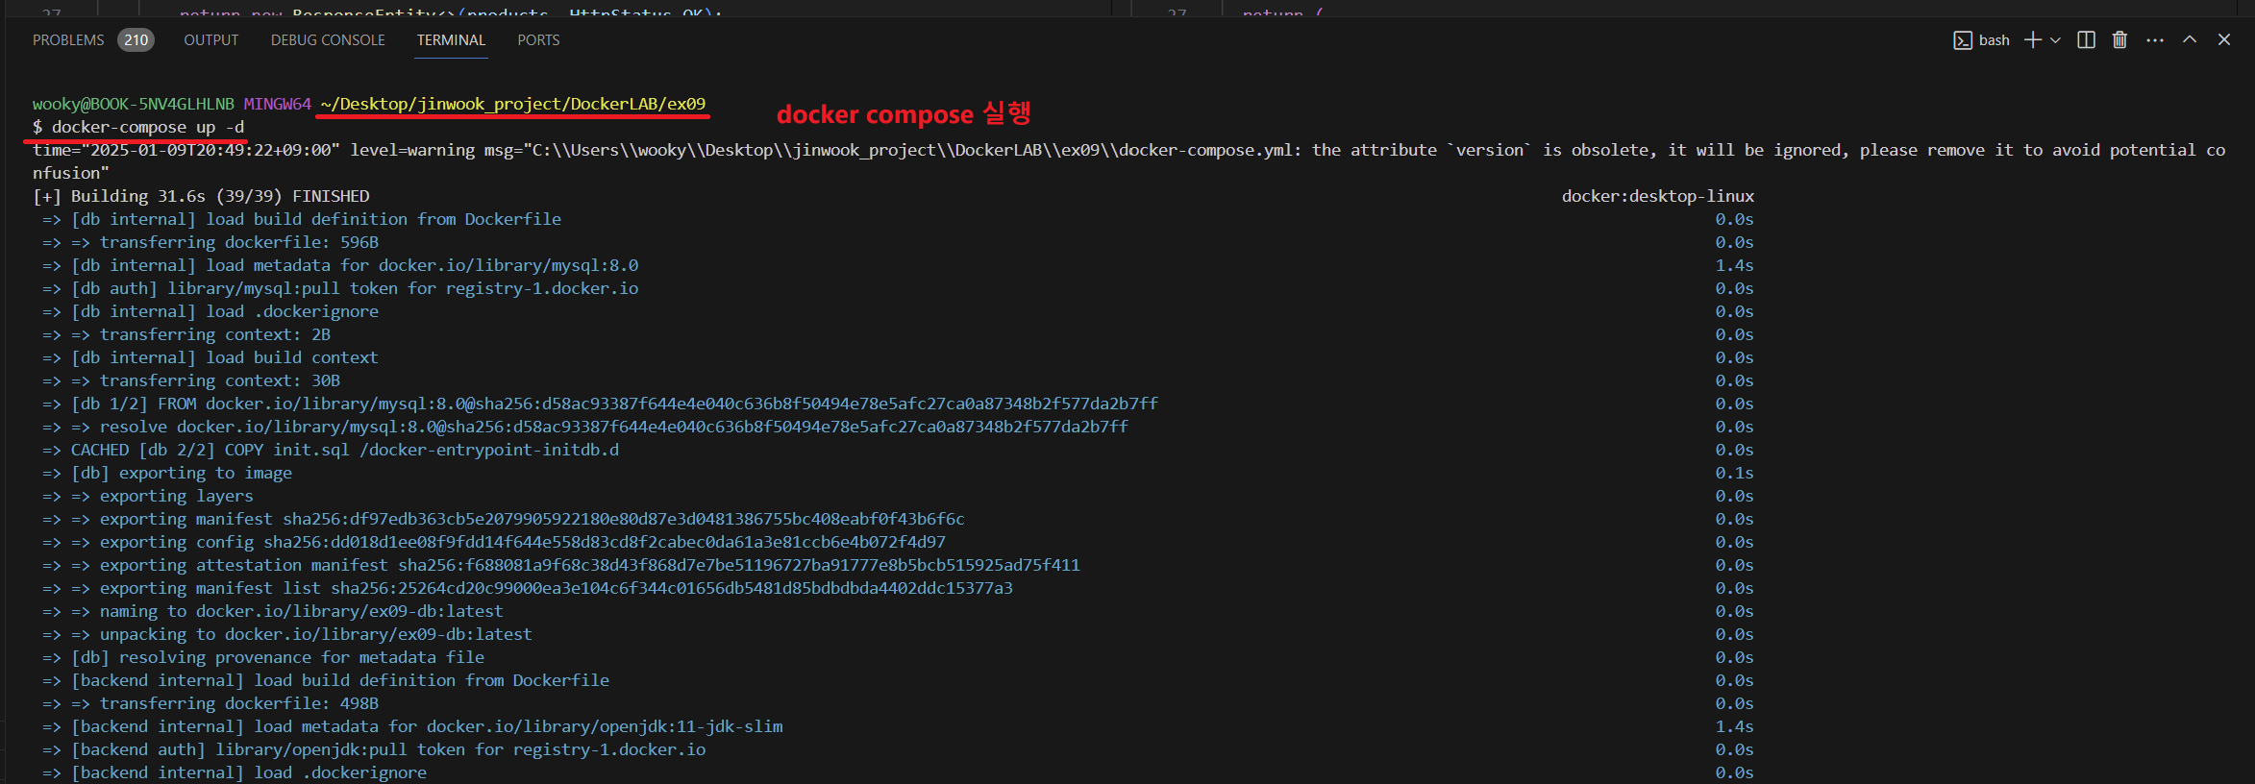Click the transferring dockerfile: 596B line

click(211, 242)
